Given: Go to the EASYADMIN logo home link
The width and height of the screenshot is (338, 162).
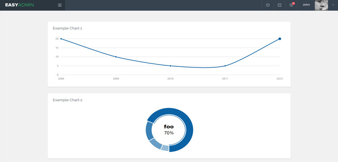Looking at the screenshot, I should click(x=19, y=5).
